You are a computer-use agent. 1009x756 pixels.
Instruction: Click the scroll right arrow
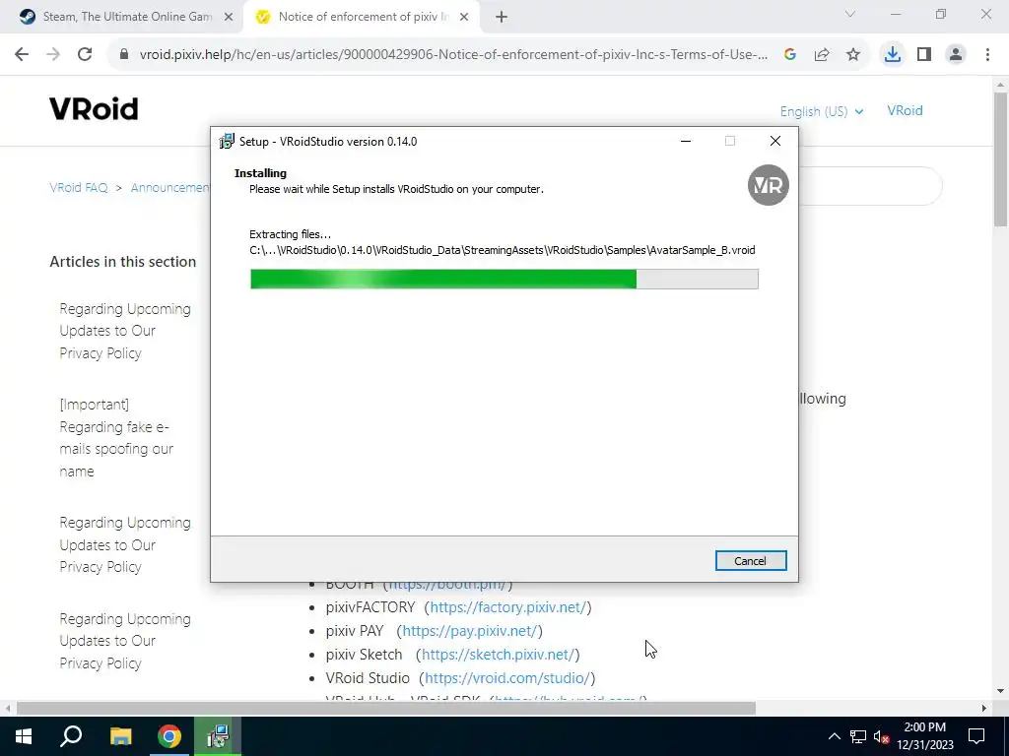tap(984, 708)
